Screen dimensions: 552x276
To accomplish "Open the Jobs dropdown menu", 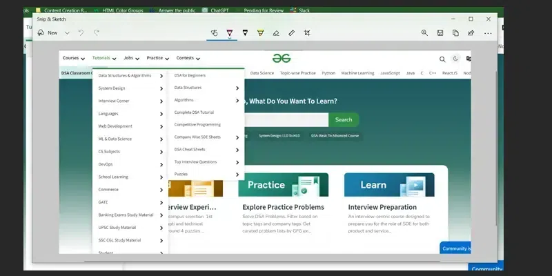I will click(131, 58).
